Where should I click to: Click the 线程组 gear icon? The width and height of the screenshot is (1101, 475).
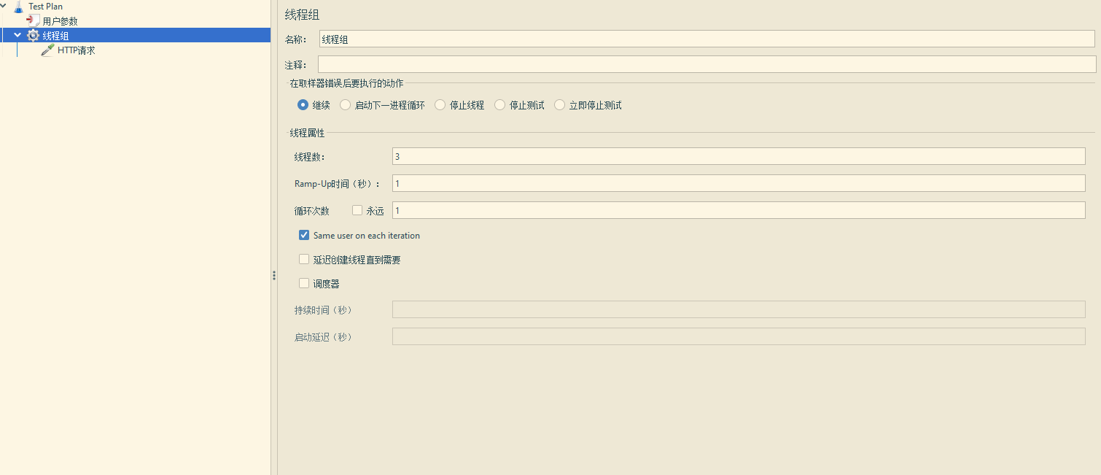pyautogui.click(x=33, y=35)
